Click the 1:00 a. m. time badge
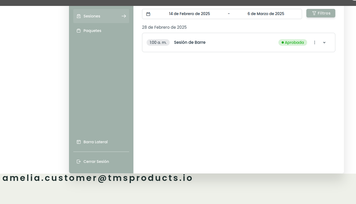 [158, 42]
